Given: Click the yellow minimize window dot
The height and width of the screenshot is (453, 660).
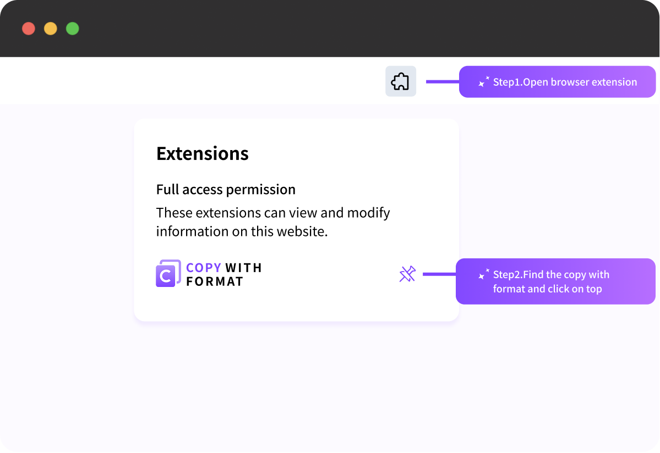Looking at the screenshot, I should click(51, 29).
